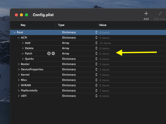This screenshot has width=166, height=124.
Task: Click the Value column header
Action: tap(103, 25)
